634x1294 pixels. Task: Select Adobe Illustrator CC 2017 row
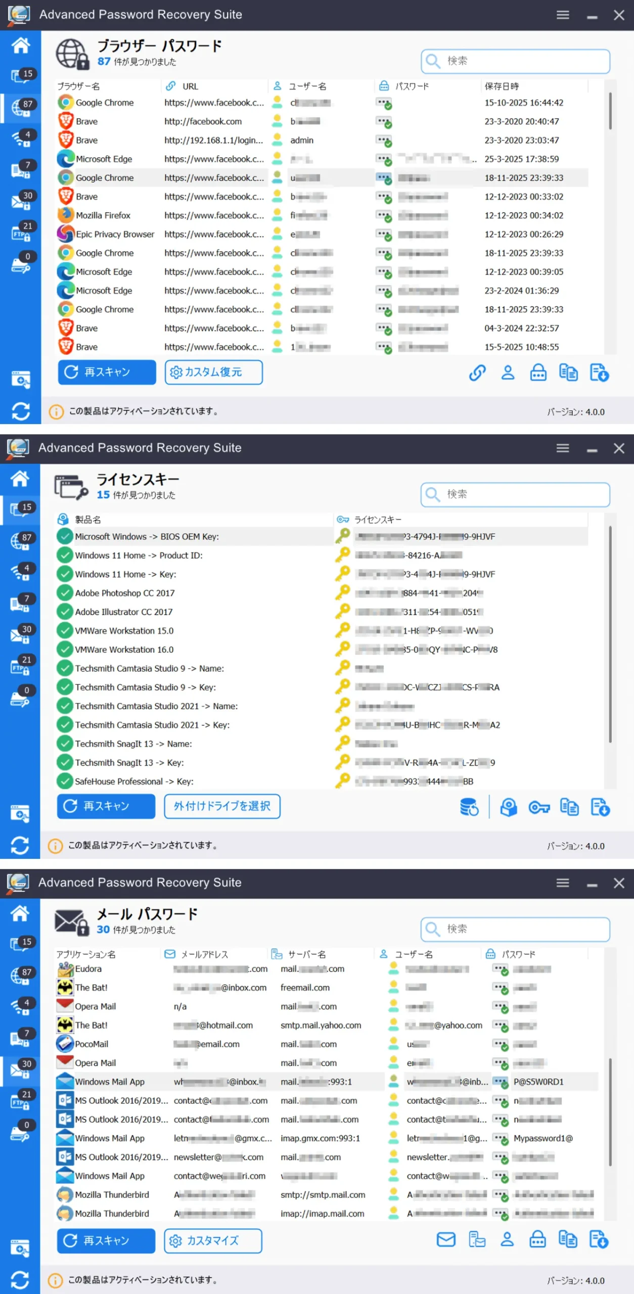(322, 612)
